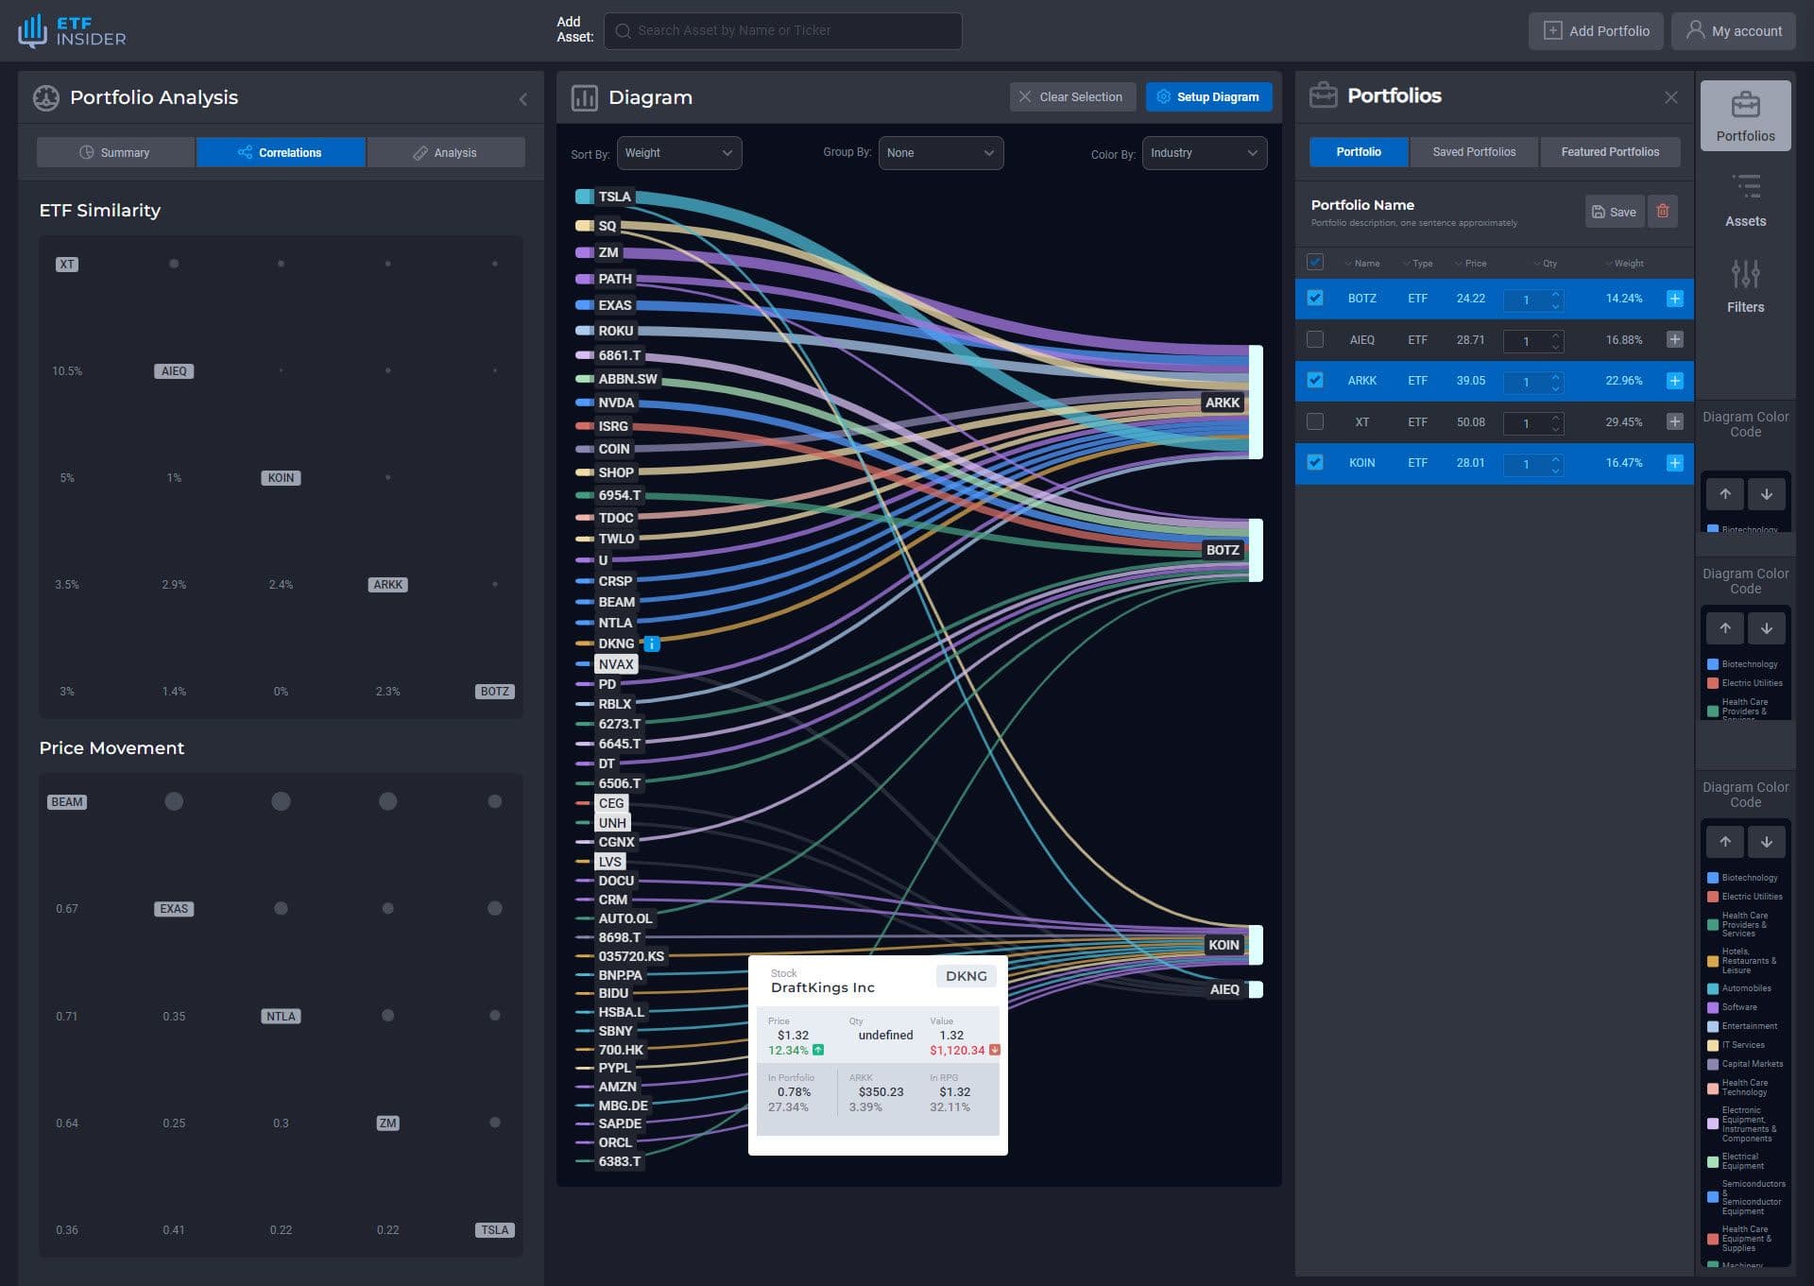The height and width of the screenshot is (1286, 1814).
Task: Uncheck the KOIN row checkbox
Action: click(x=1314, y=462)
